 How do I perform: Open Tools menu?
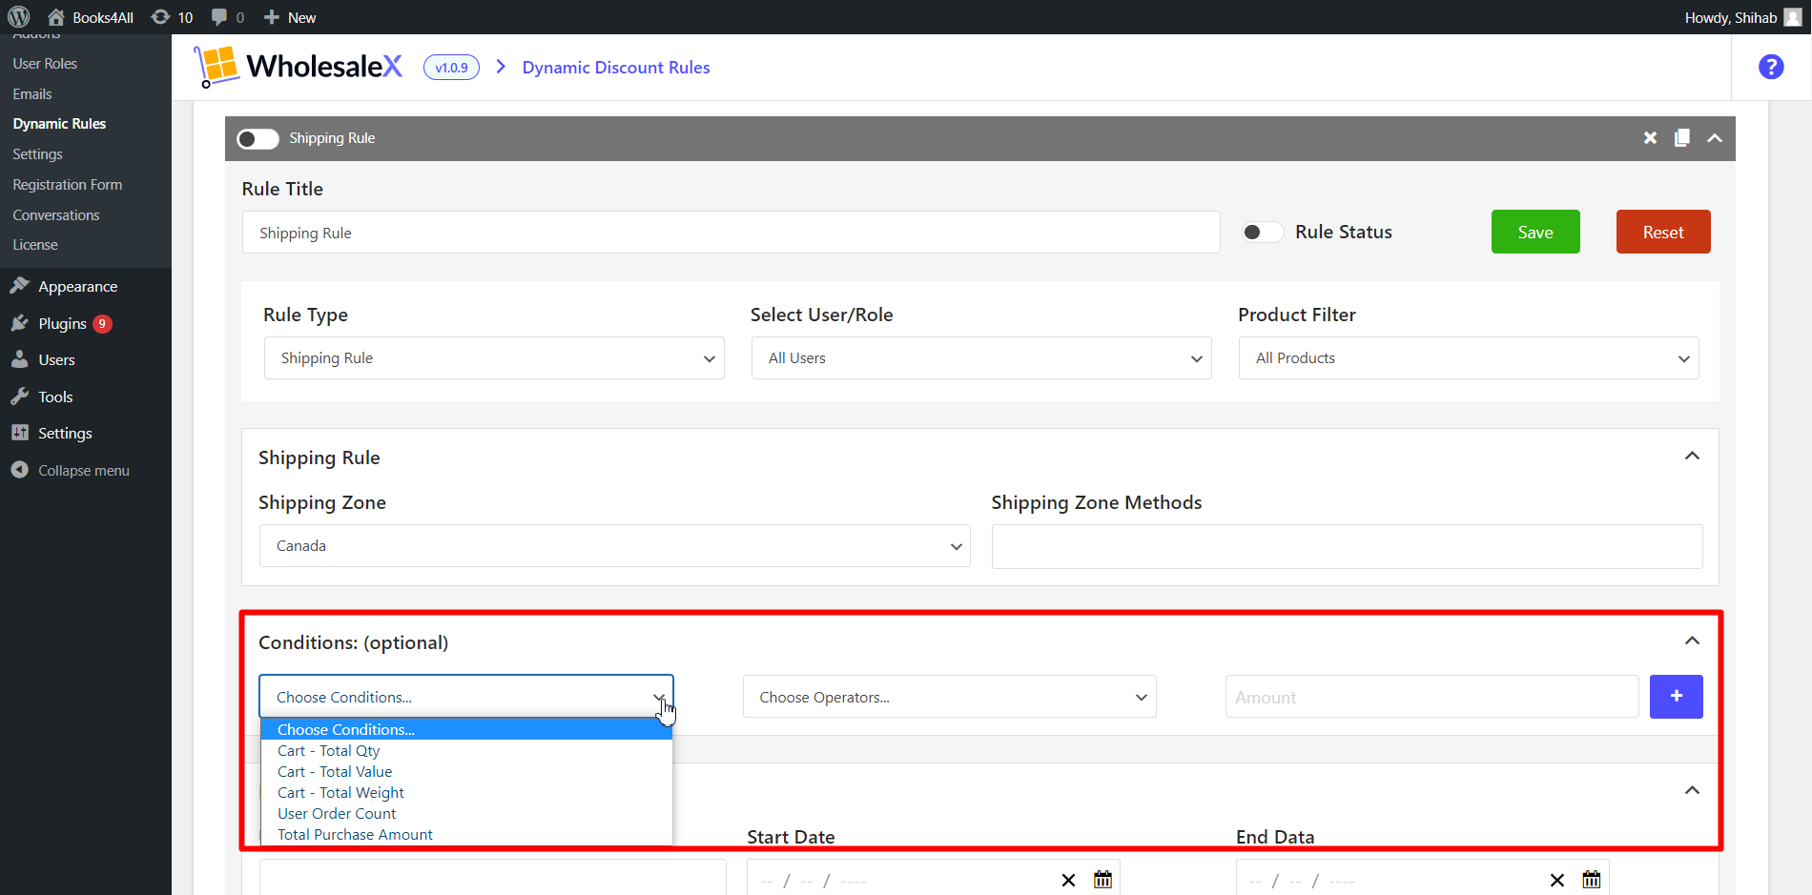pos(55,397)
